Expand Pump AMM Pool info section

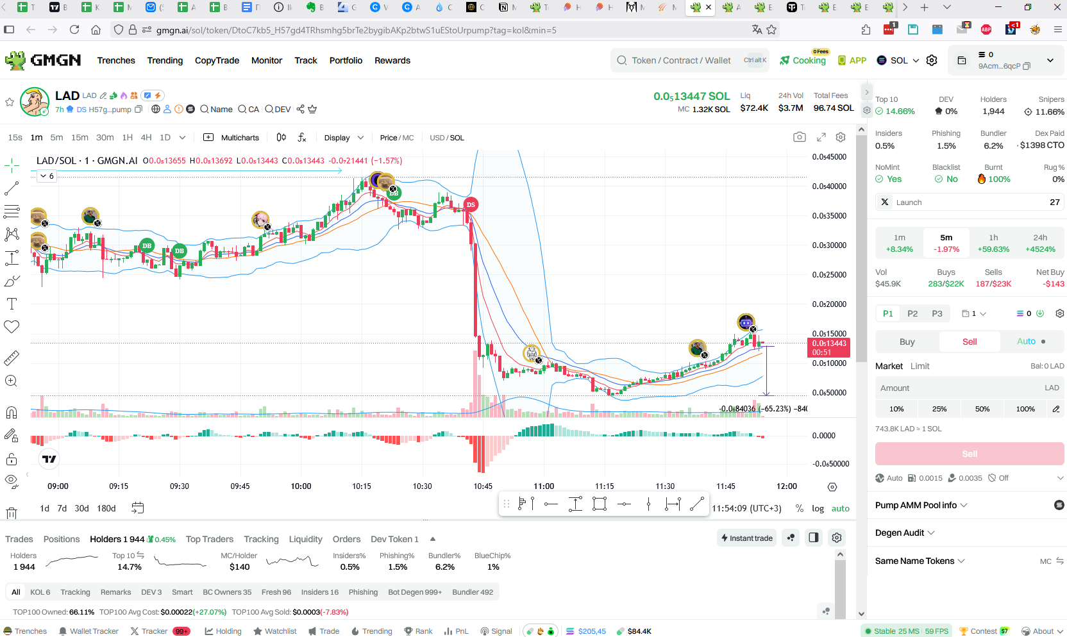coord(921,505)
